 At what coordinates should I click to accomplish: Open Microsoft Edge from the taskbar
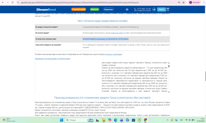(116, 120)
